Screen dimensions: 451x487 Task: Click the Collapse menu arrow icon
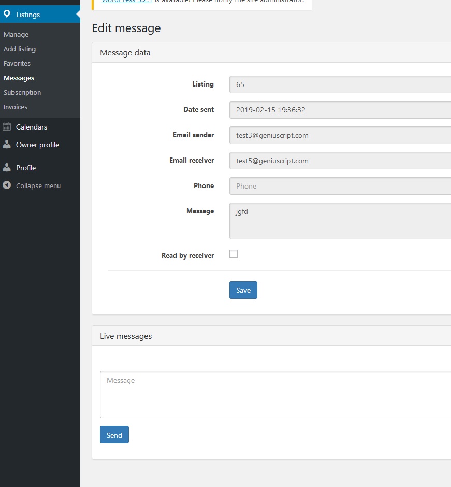pos(7,185)
